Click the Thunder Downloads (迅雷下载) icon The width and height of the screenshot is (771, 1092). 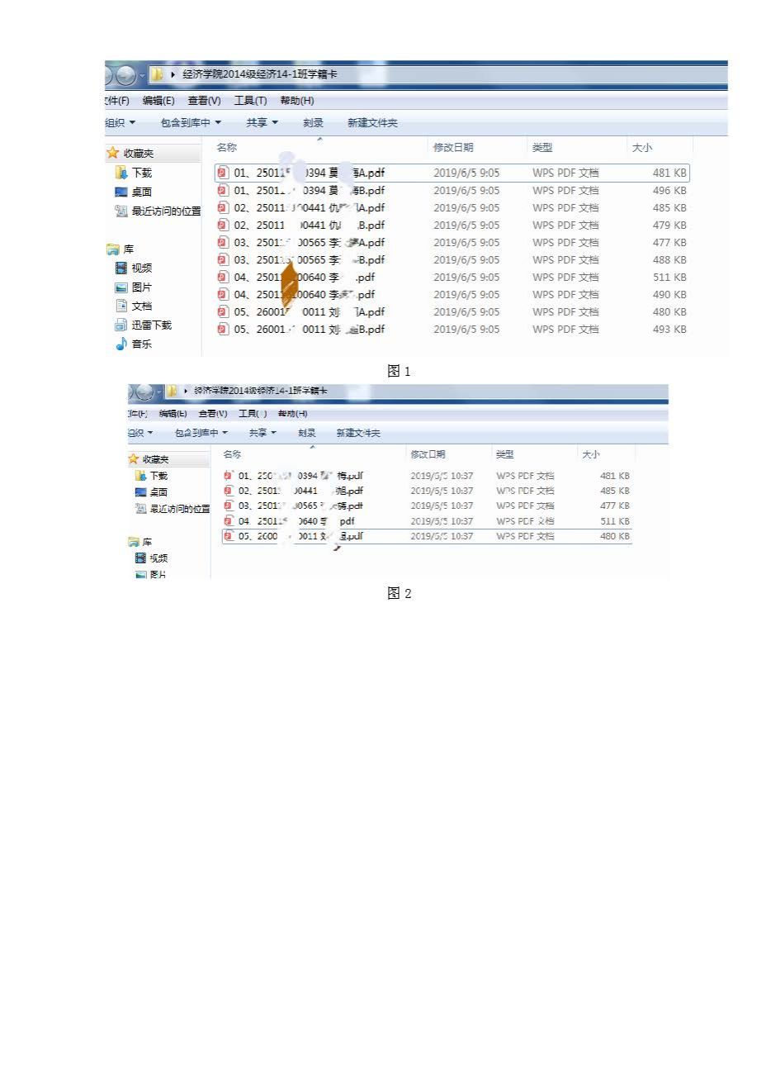(x=121, y=325)
